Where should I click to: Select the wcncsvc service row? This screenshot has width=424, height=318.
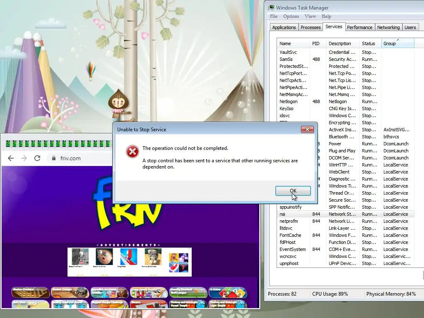[x=346, y=256]
